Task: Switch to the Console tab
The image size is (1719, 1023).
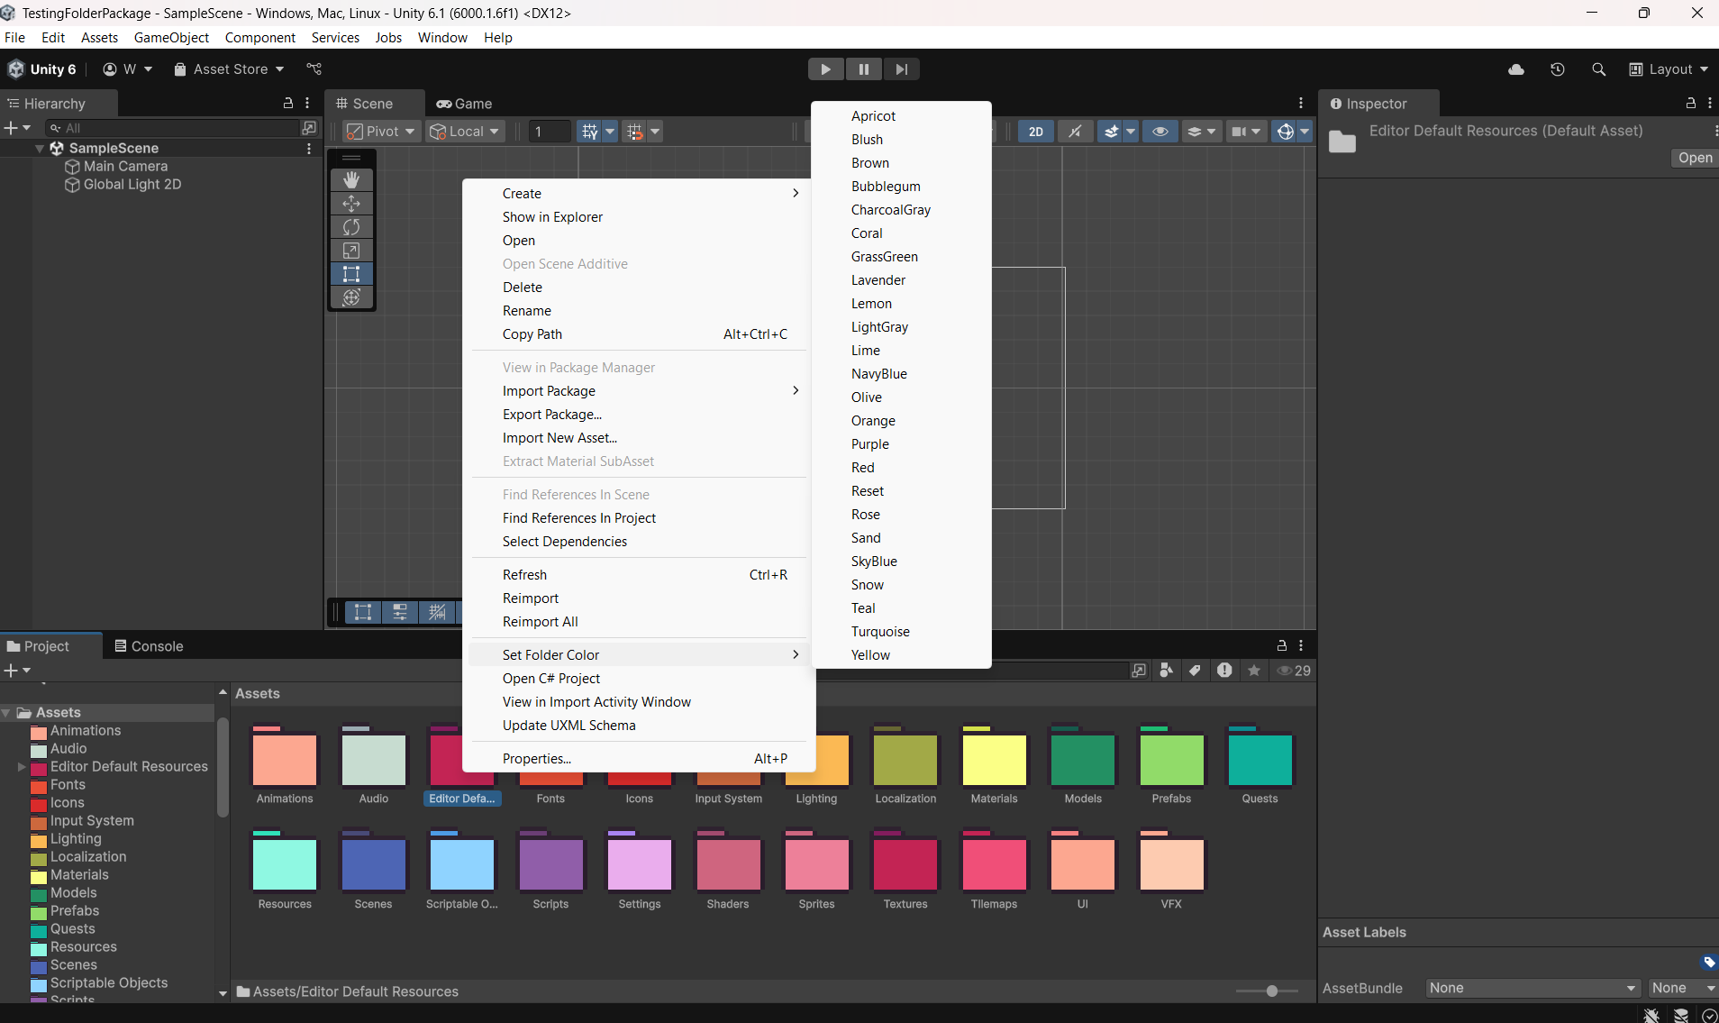Action: point(150,646)
